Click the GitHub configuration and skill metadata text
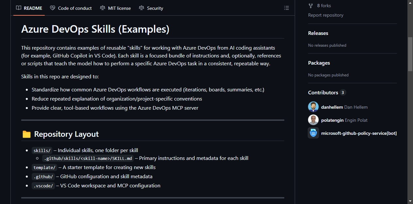This screenshot has height=204, width=413. (x=107, y=177)
